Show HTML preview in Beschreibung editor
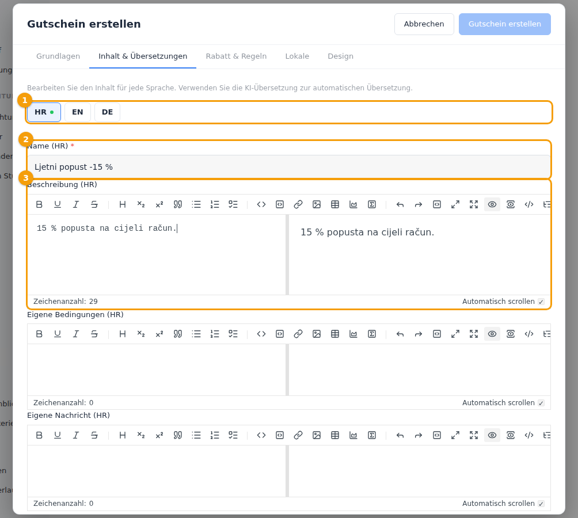This screenshot has height=518, width=578. point(529,204)
